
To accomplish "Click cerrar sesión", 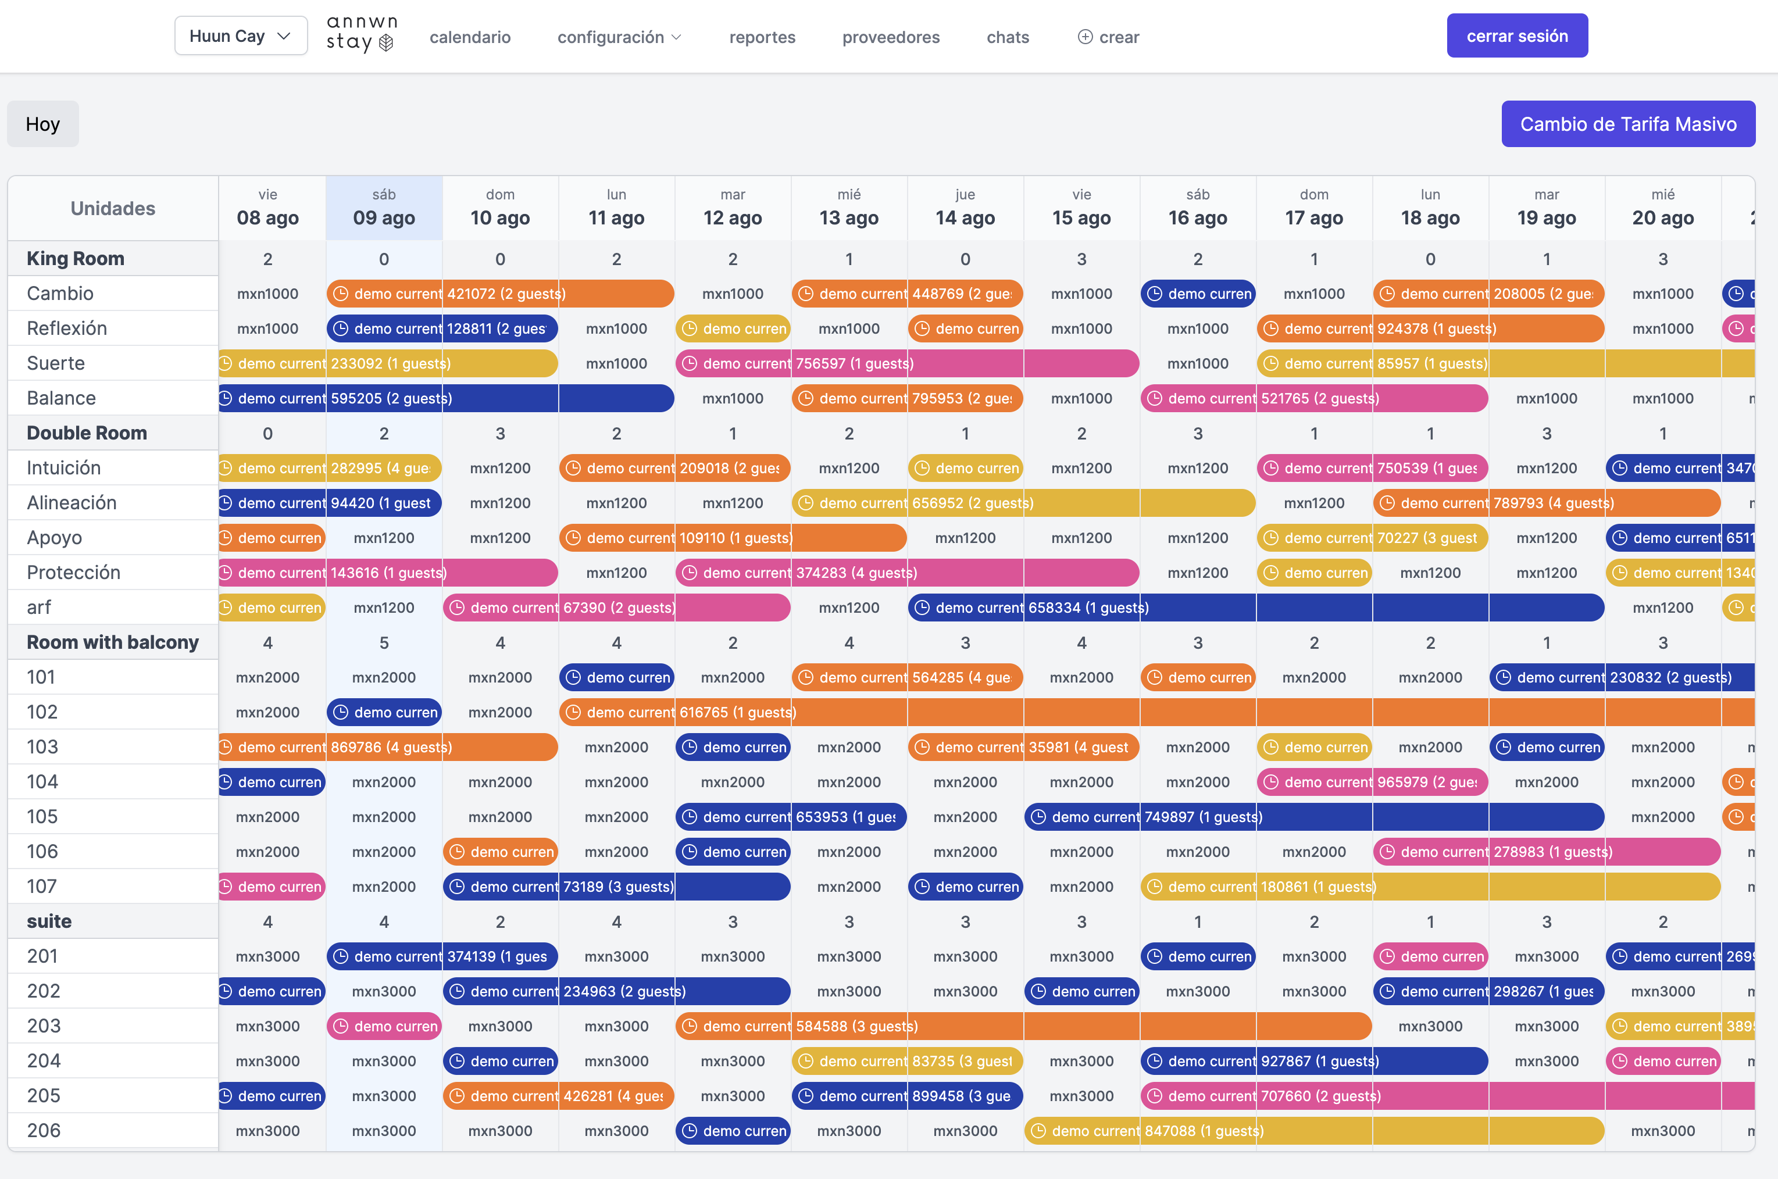I will click(1517, 34).
